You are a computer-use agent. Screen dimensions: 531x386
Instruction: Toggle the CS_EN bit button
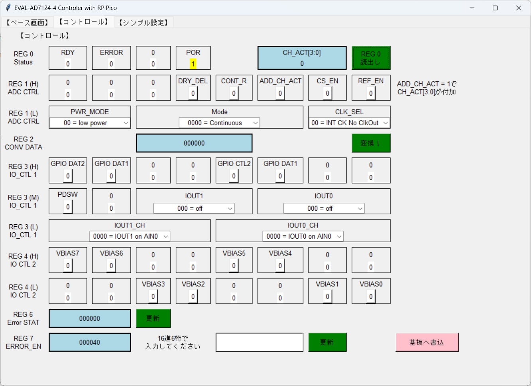(327, 93)
